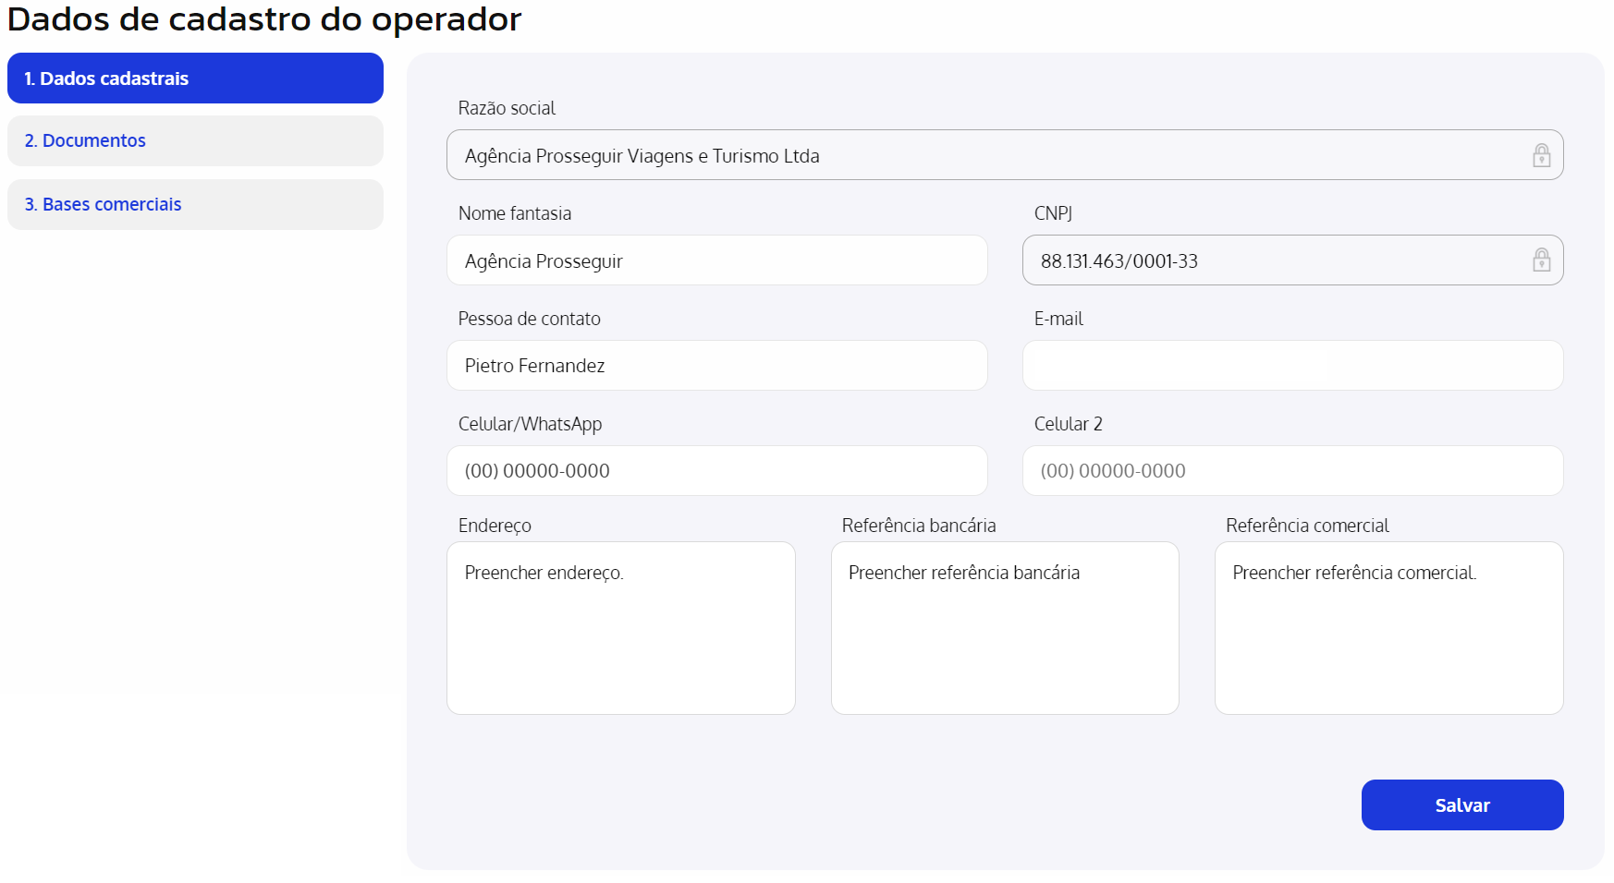The height and width of the screenshot is (883, 1614).
Task: Click the lock icon in Razão social field
Action: click(1541, 155)
